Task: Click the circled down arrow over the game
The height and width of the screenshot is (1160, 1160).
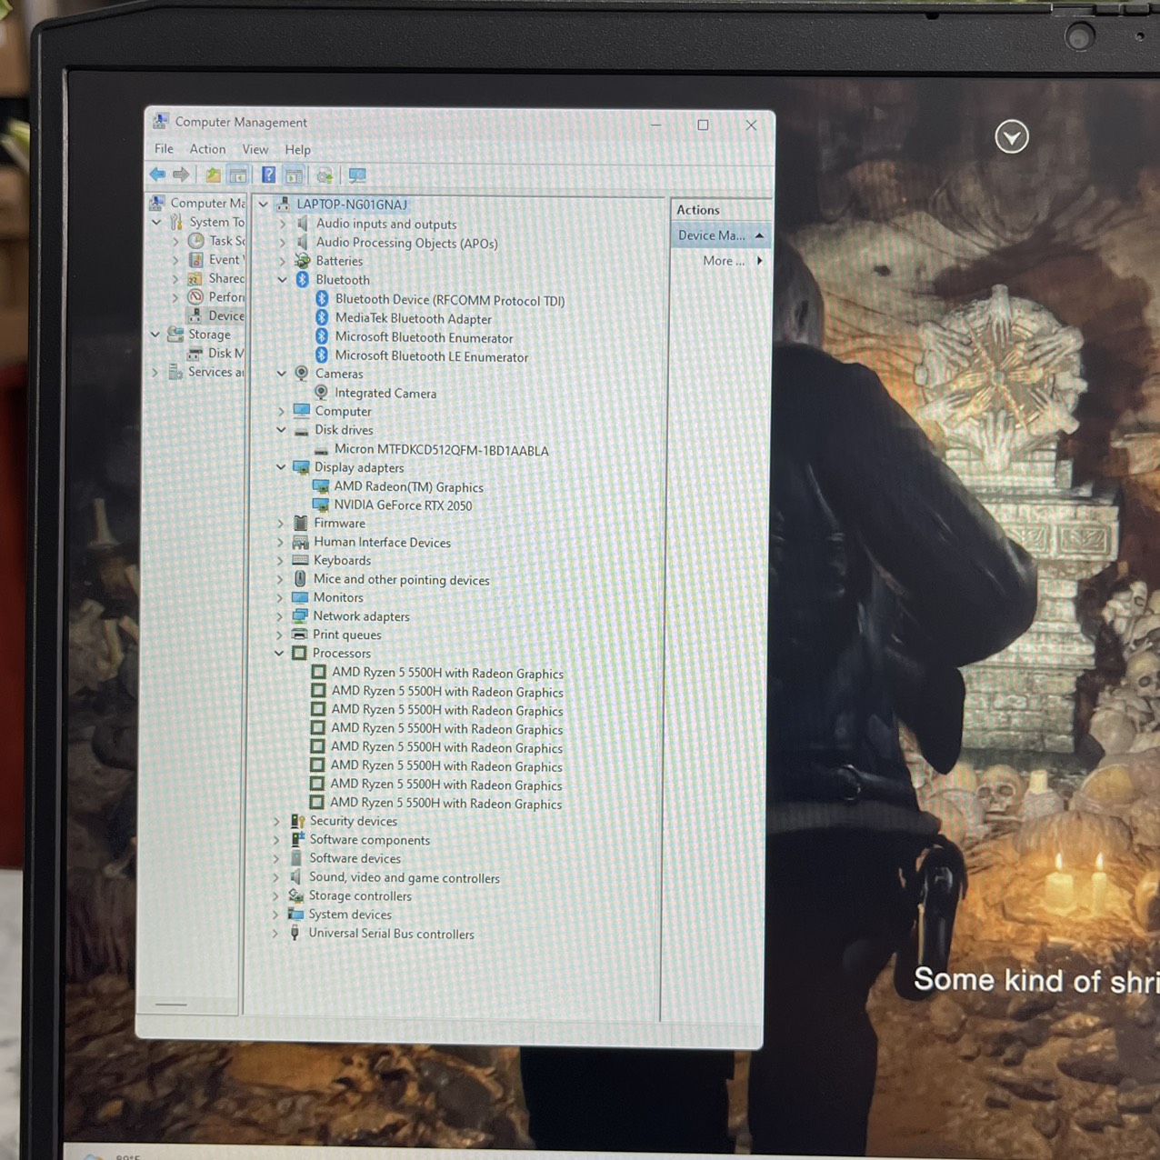Action: [x=1012, y=137]
